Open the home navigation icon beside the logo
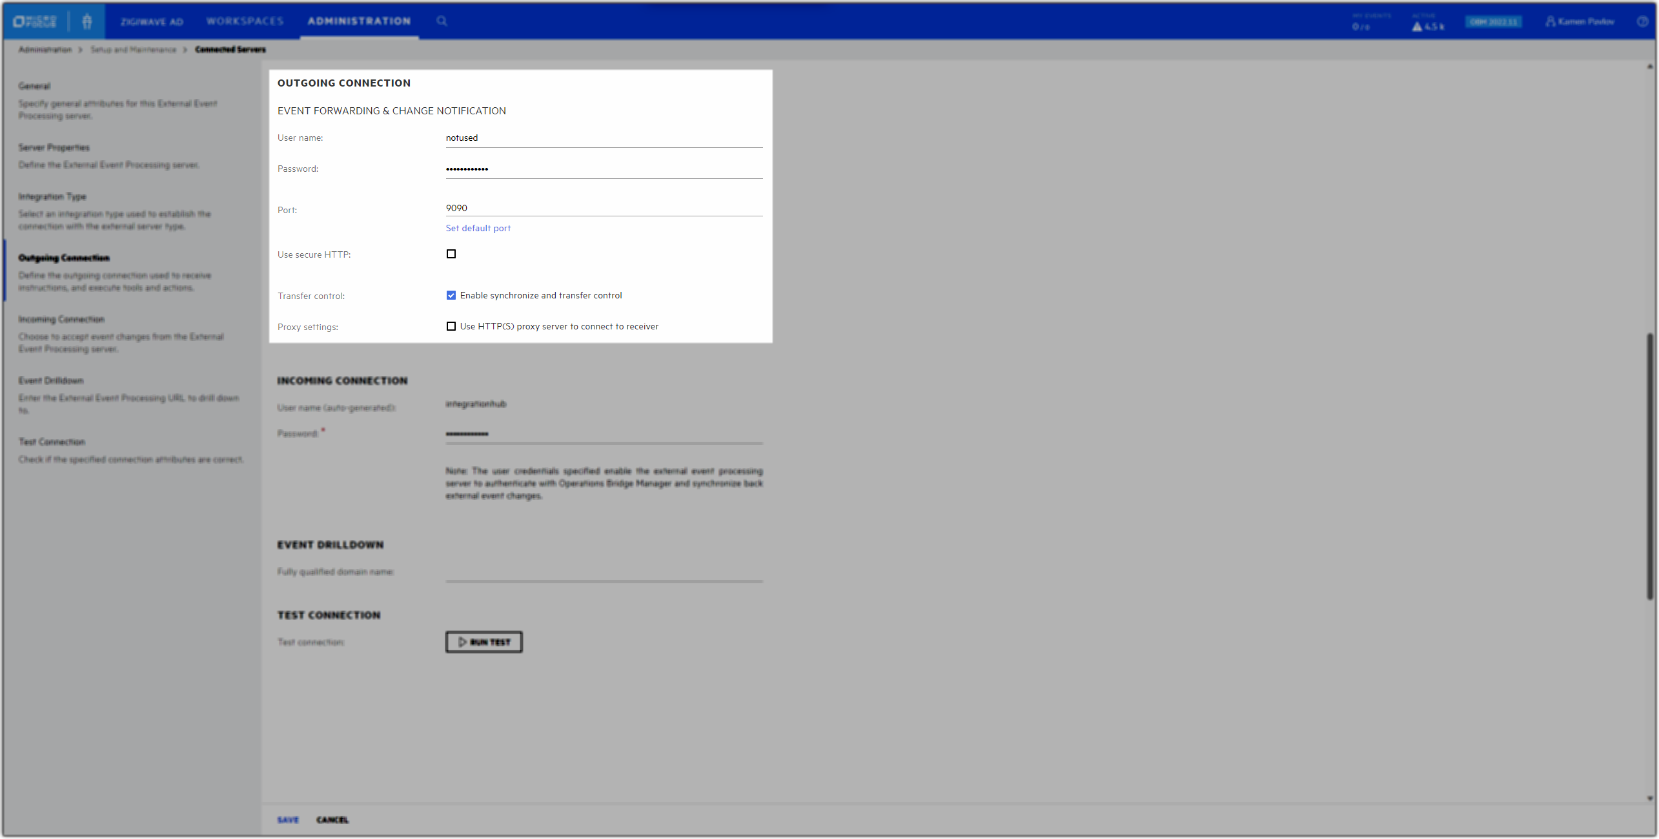 (87, 21)
